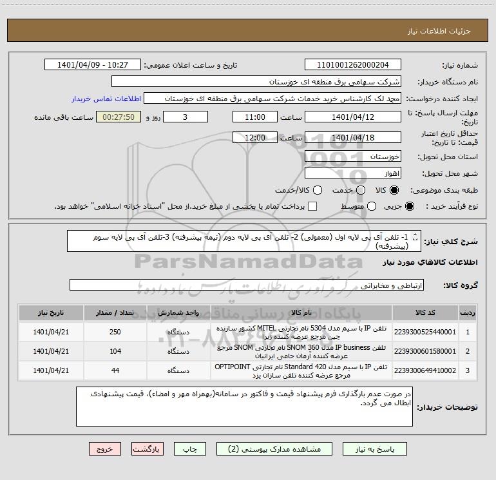Click the description box scroll arrows
Screen dimensions: 496x480
point(415,236)
